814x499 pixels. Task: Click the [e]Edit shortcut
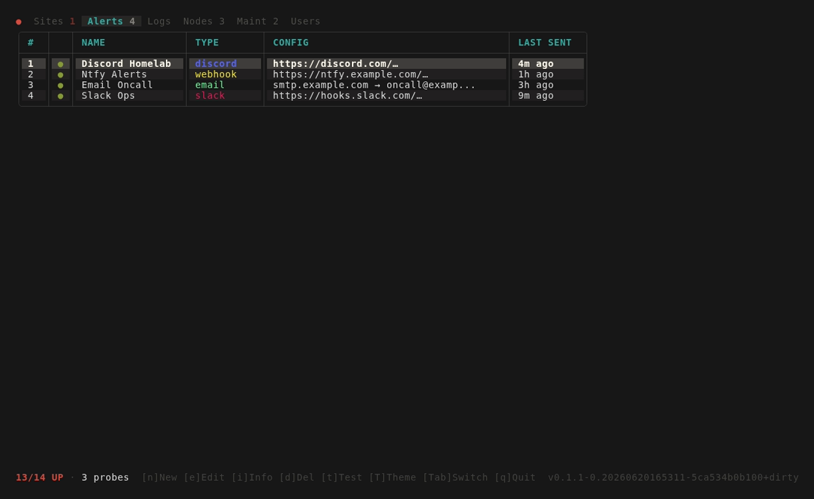(204, 478)
